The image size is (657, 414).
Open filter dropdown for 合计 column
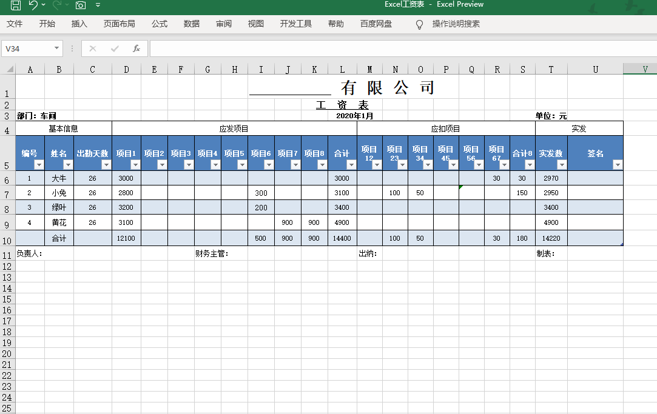coord(351,165)
